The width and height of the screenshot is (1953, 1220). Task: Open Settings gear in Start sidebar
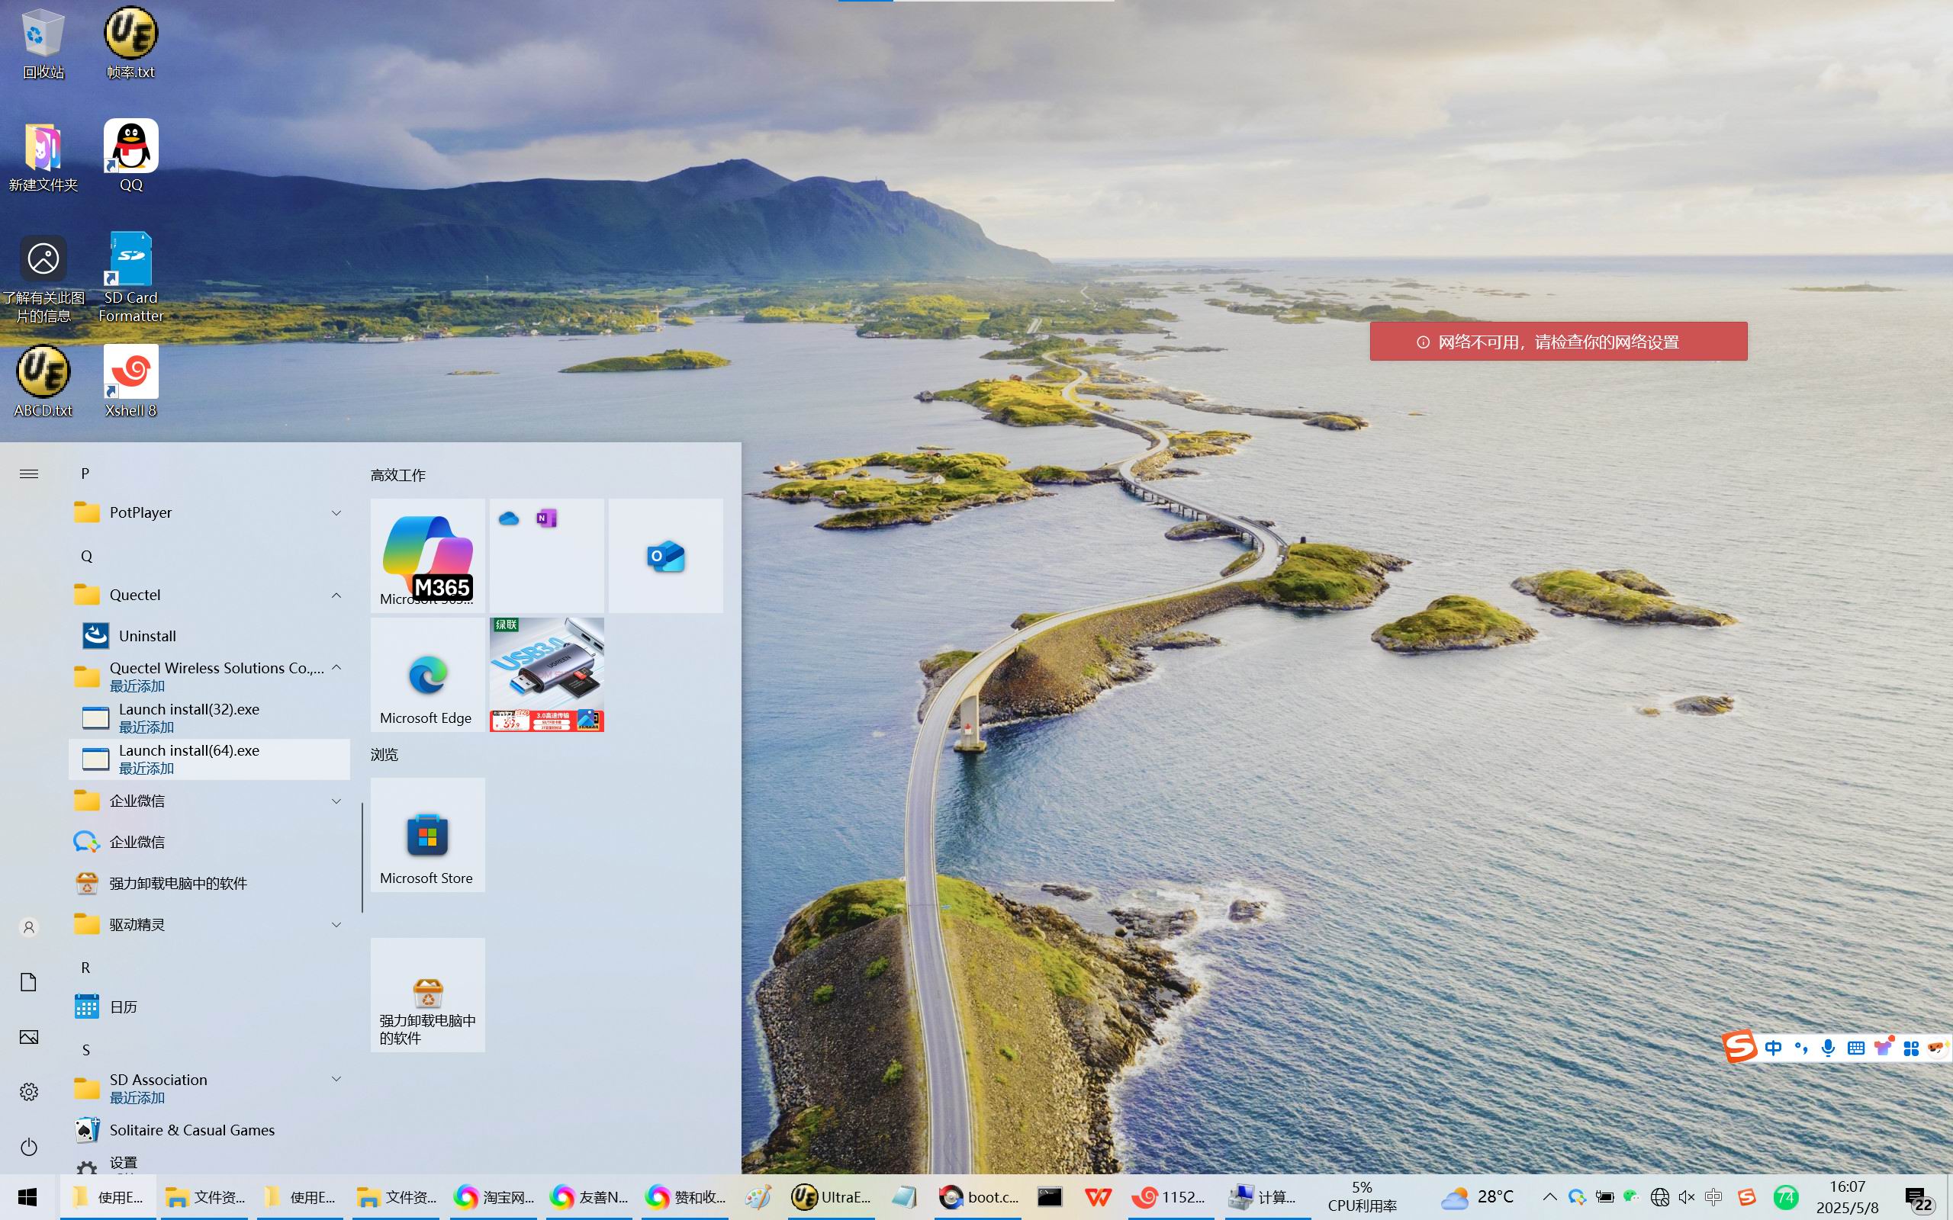click(x=28, y=1092)
